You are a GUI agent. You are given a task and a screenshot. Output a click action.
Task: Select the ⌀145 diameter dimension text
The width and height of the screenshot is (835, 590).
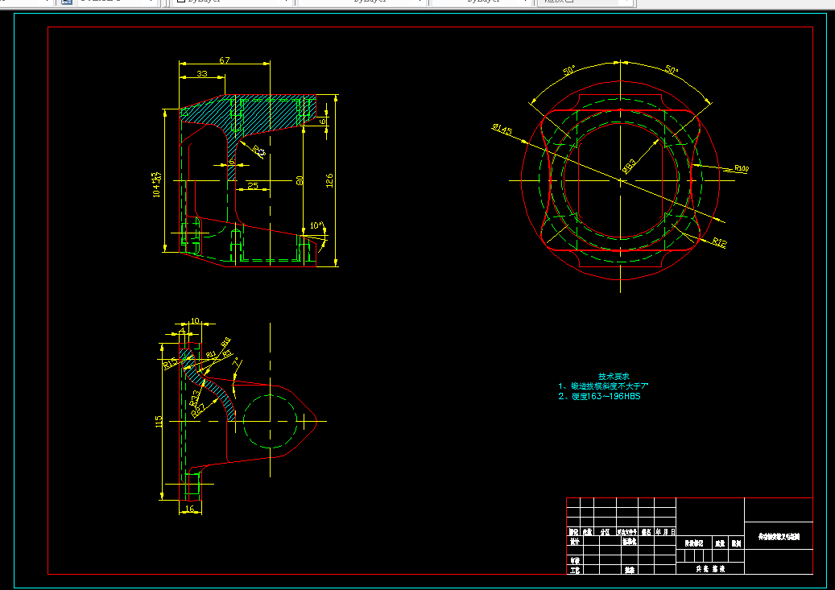pyautogui.click(x=502, y=130)
